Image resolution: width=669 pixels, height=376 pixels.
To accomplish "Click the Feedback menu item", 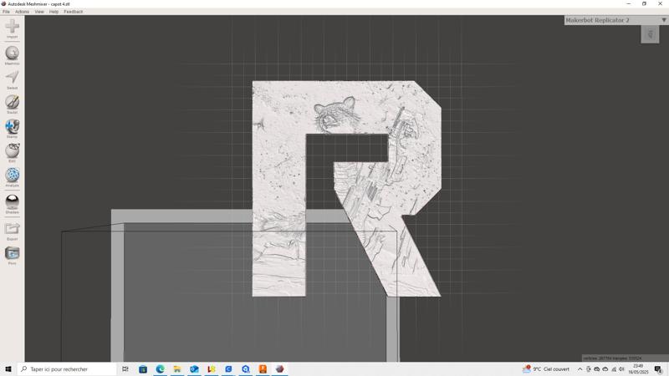I will (x=74, y=12).
